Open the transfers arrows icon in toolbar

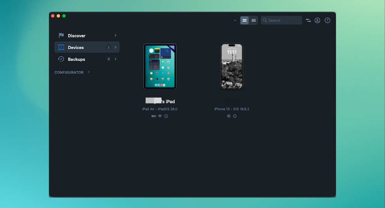[x=308, y=20]
